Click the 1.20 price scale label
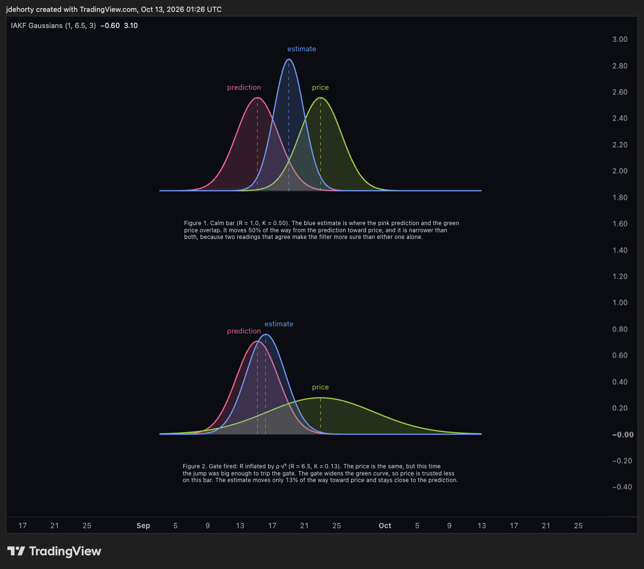 [620, 276]
